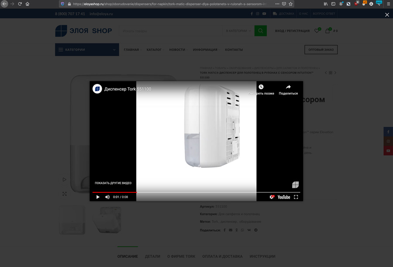Mute the video audio

click(x=107, y=197)
